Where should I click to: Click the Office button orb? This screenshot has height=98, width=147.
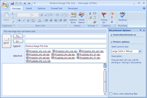pos(5,5)
